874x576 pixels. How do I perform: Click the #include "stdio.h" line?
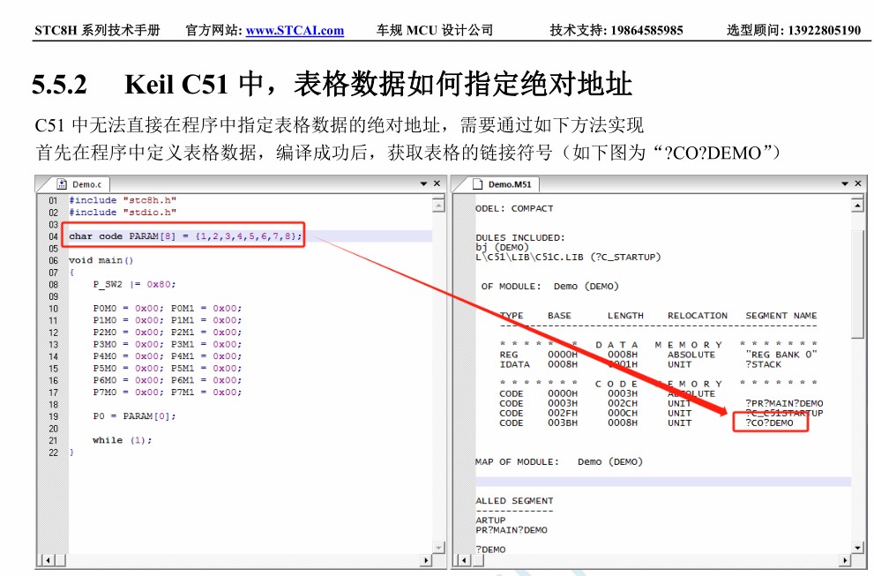click(x=123, y=213)
